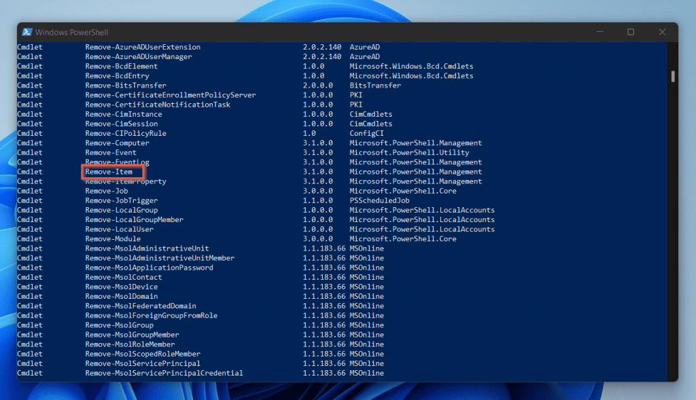Select the Remove-CimInstance cmdlet name
This screenshot has width=696, height=400.
coord(124,114)
